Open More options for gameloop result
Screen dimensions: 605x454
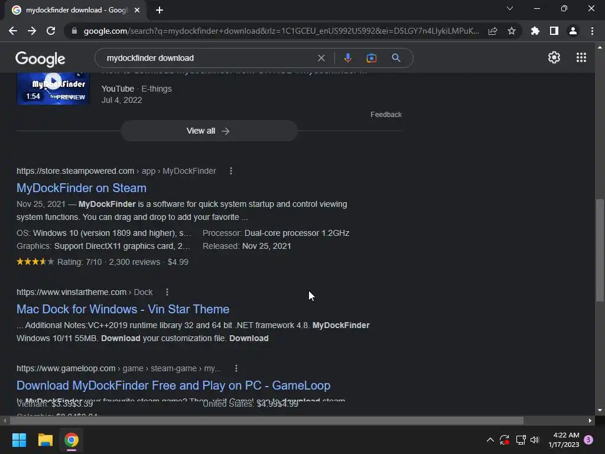(x=236, y=368)
